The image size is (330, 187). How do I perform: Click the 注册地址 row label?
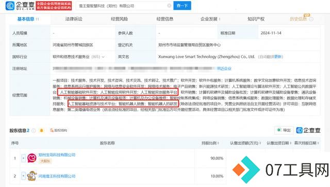click(x=20, y=69)
